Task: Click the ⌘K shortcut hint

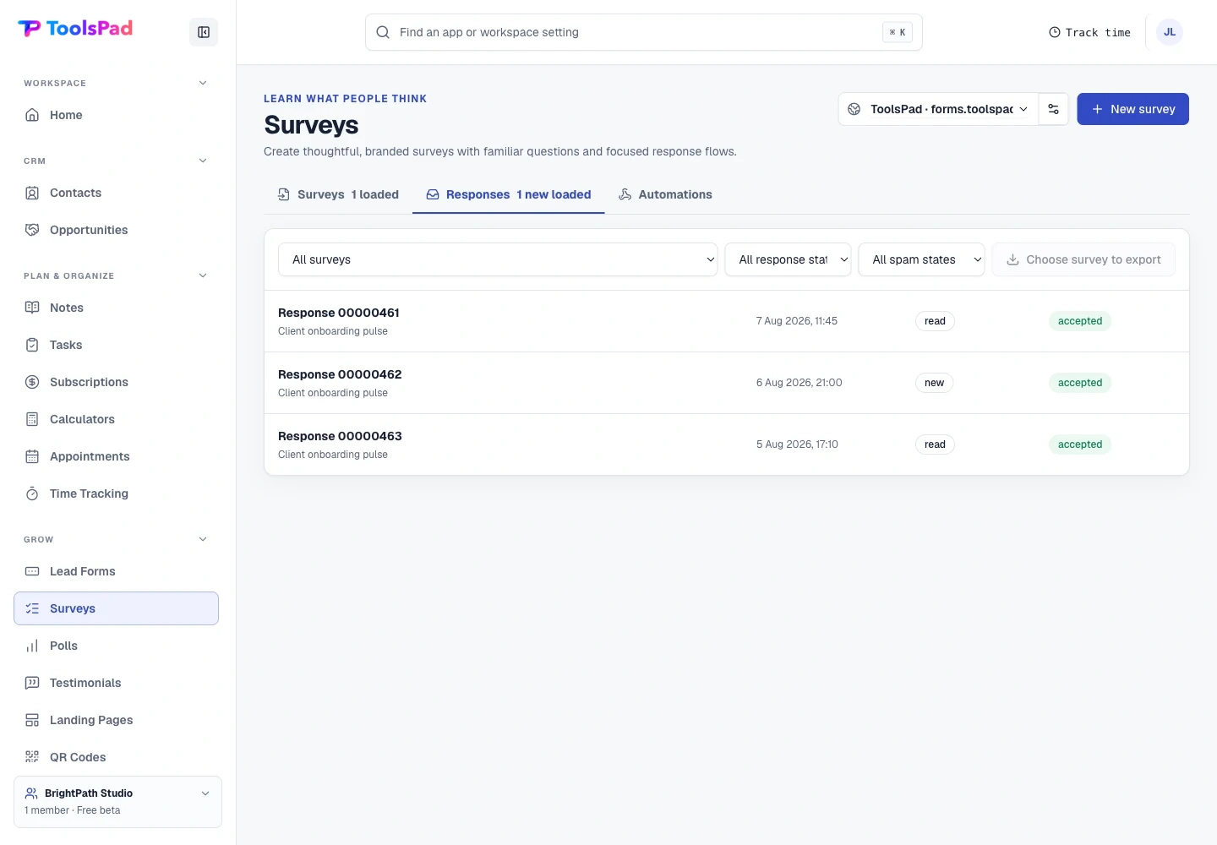Action: click(898, 32)
